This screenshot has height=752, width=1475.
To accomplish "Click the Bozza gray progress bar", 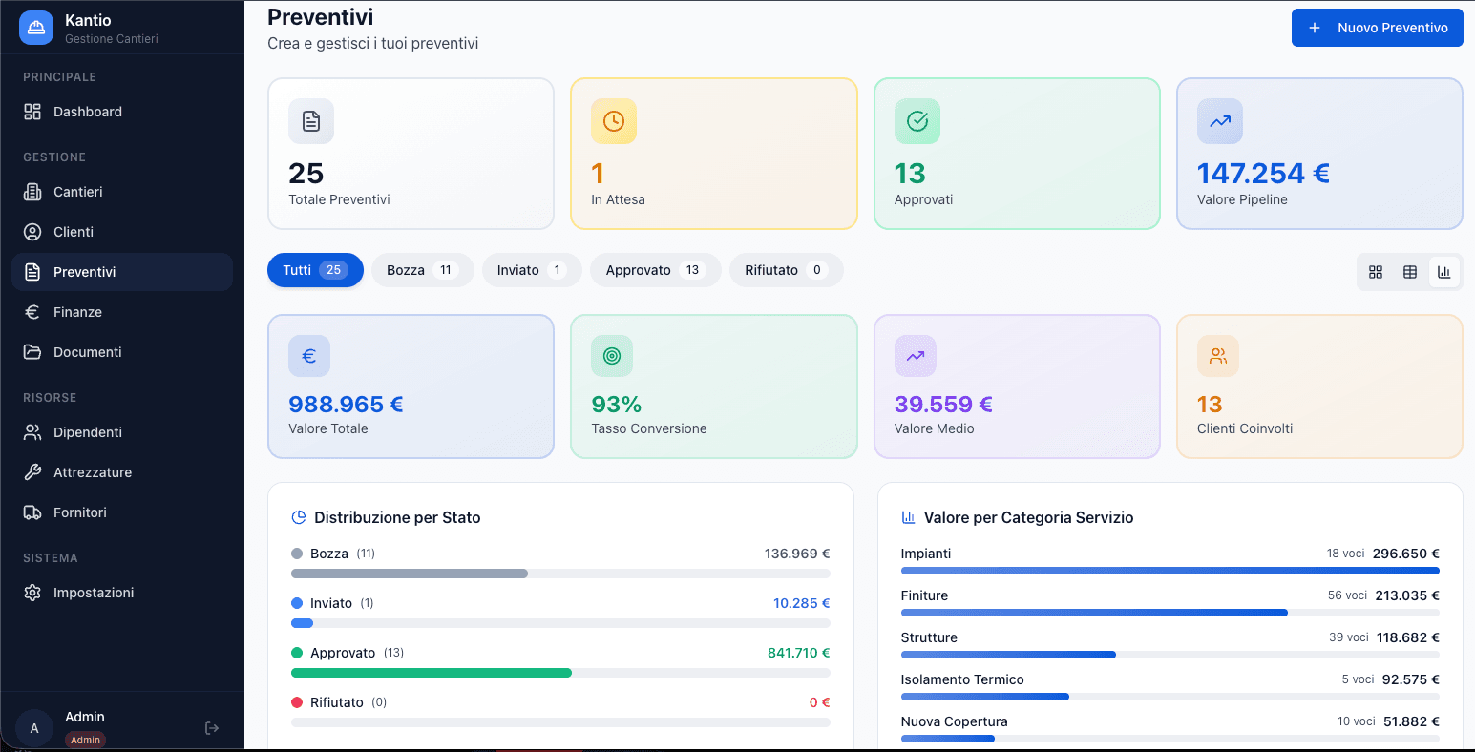I will coord(410,574).
